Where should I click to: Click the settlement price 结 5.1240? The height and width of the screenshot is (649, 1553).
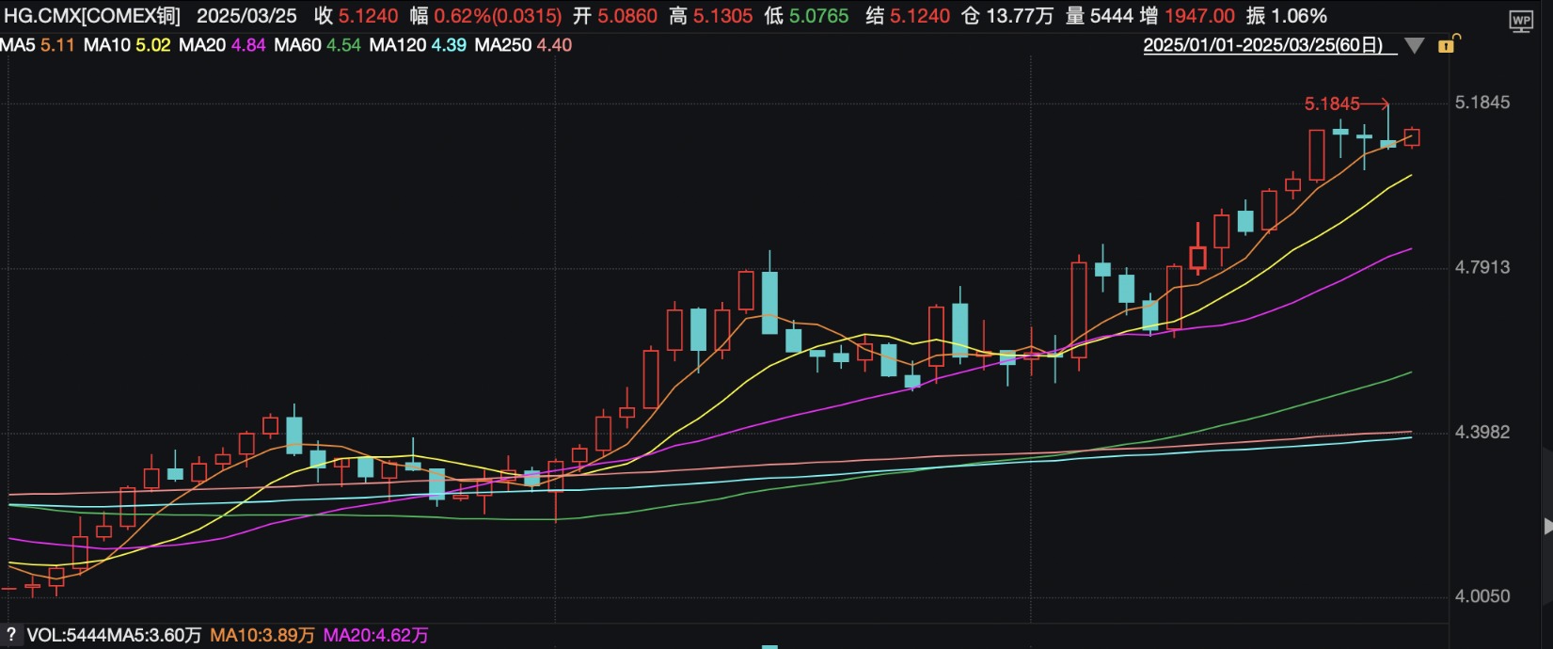(908, 16)
